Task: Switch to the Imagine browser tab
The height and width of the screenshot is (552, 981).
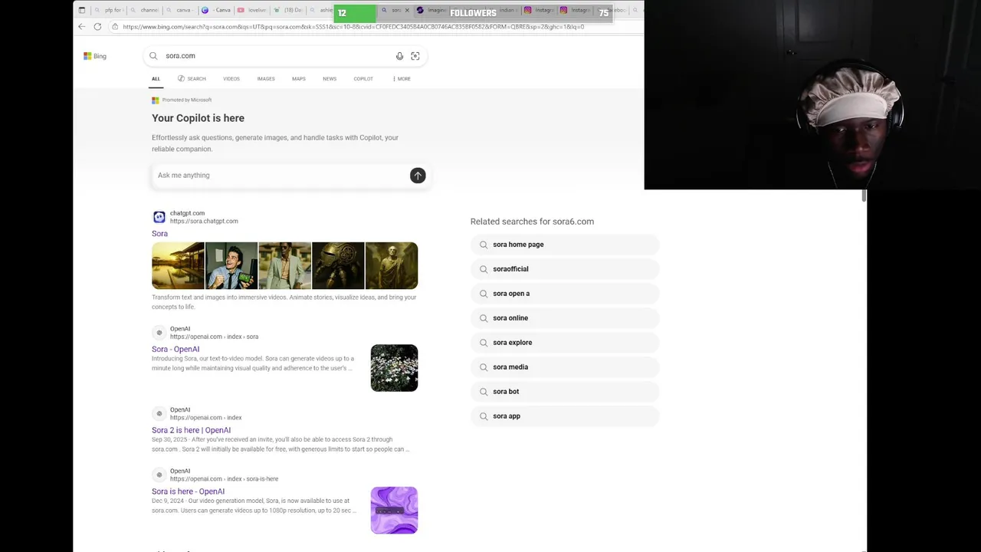Action: [x=432, y=10]
